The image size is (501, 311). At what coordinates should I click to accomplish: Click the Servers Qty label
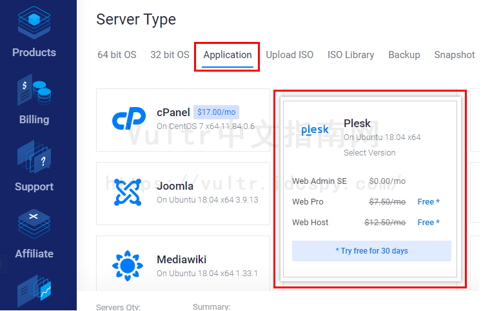coord(118,307)
